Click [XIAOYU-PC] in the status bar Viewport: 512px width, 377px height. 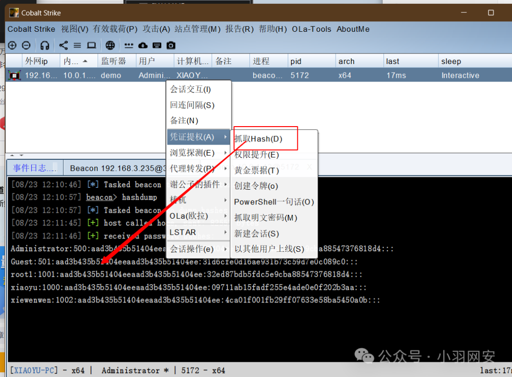[34, 370]
